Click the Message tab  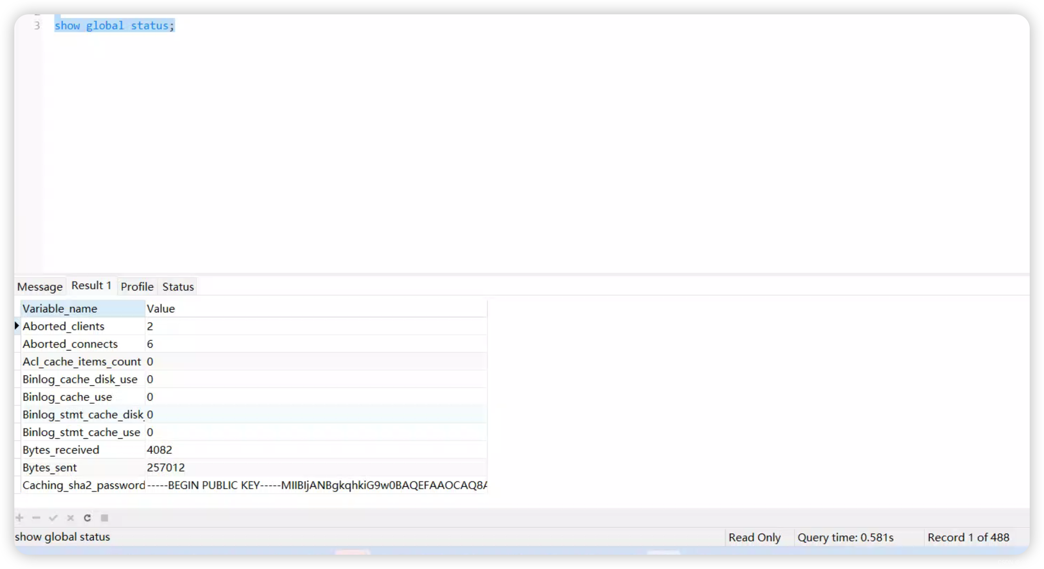click(x=40, y=286)
